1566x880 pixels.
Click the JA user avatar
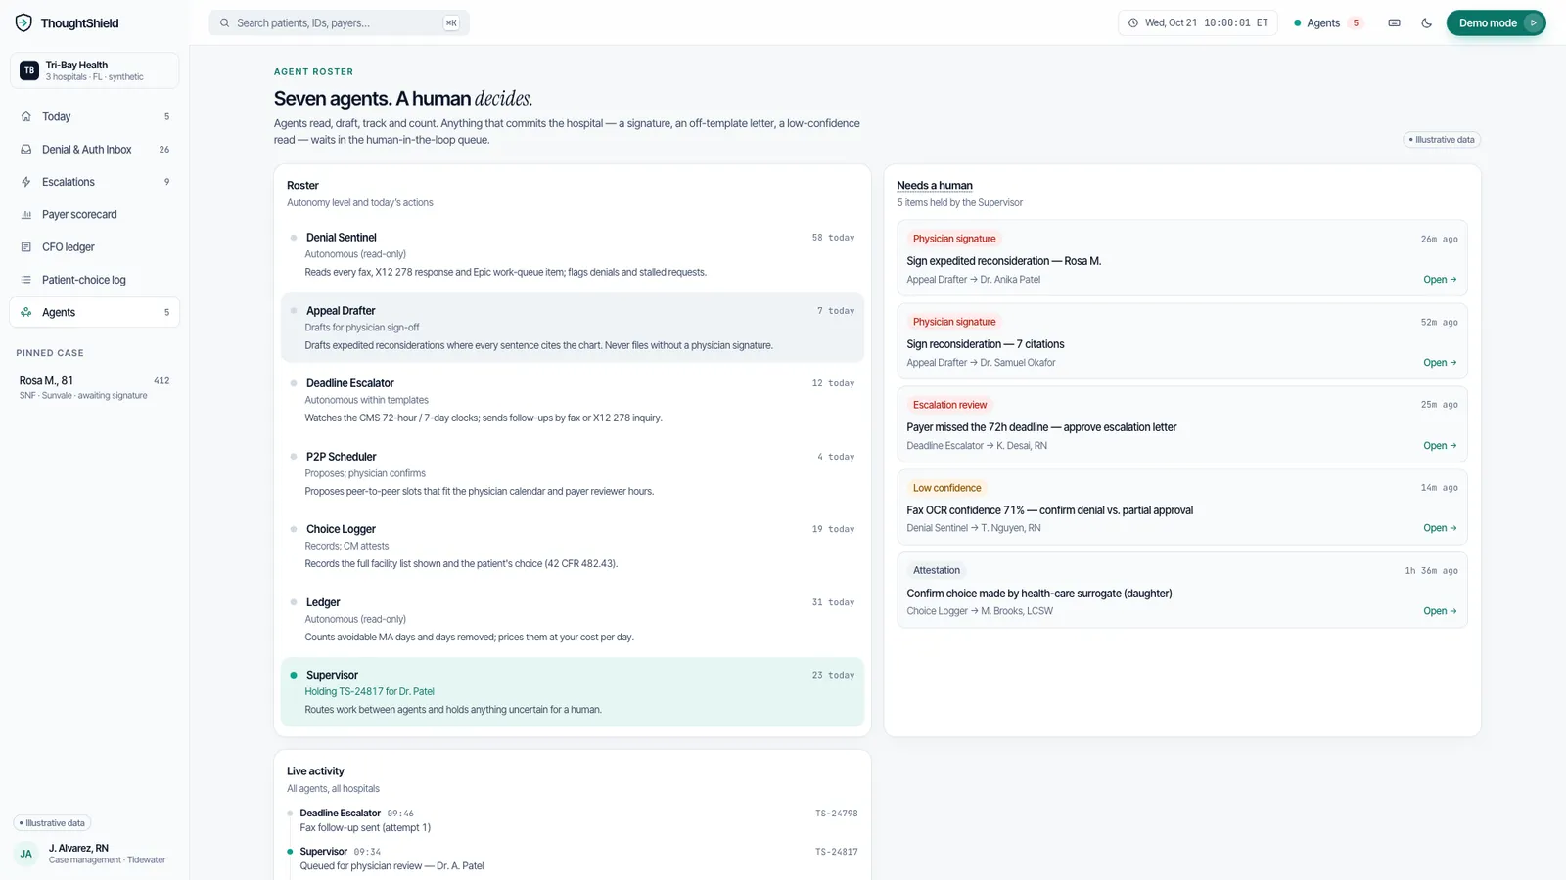pos(26,854)
